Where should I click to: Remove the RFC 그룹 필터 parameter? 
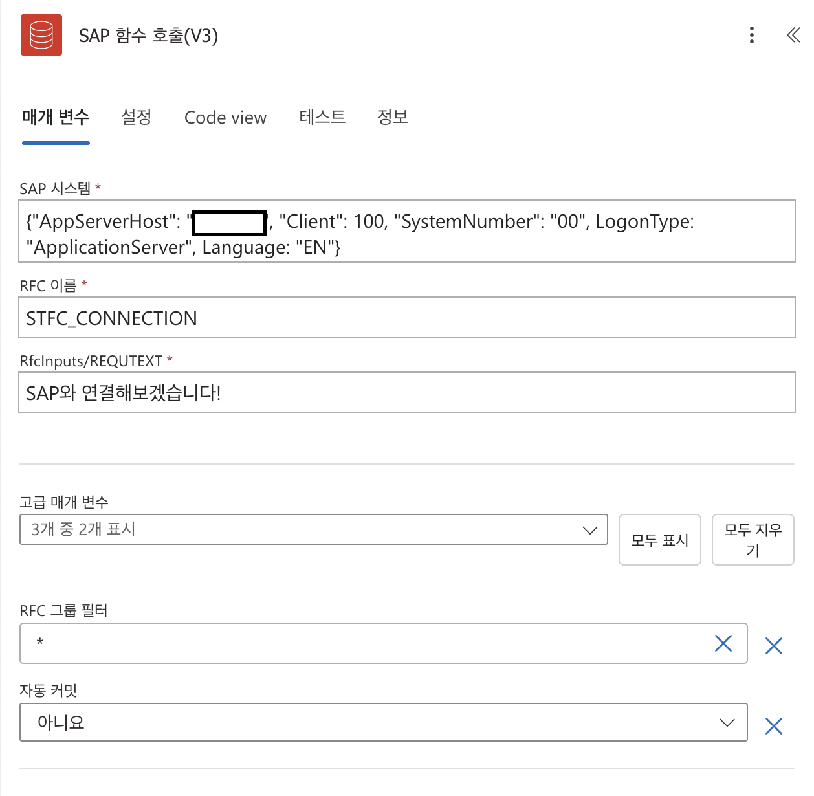click(774, 646)
